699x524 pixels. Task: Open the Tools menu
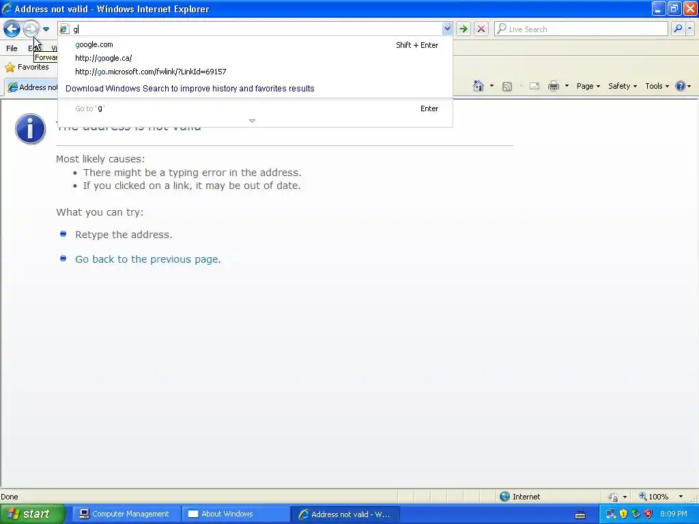(x=657, y=86)
